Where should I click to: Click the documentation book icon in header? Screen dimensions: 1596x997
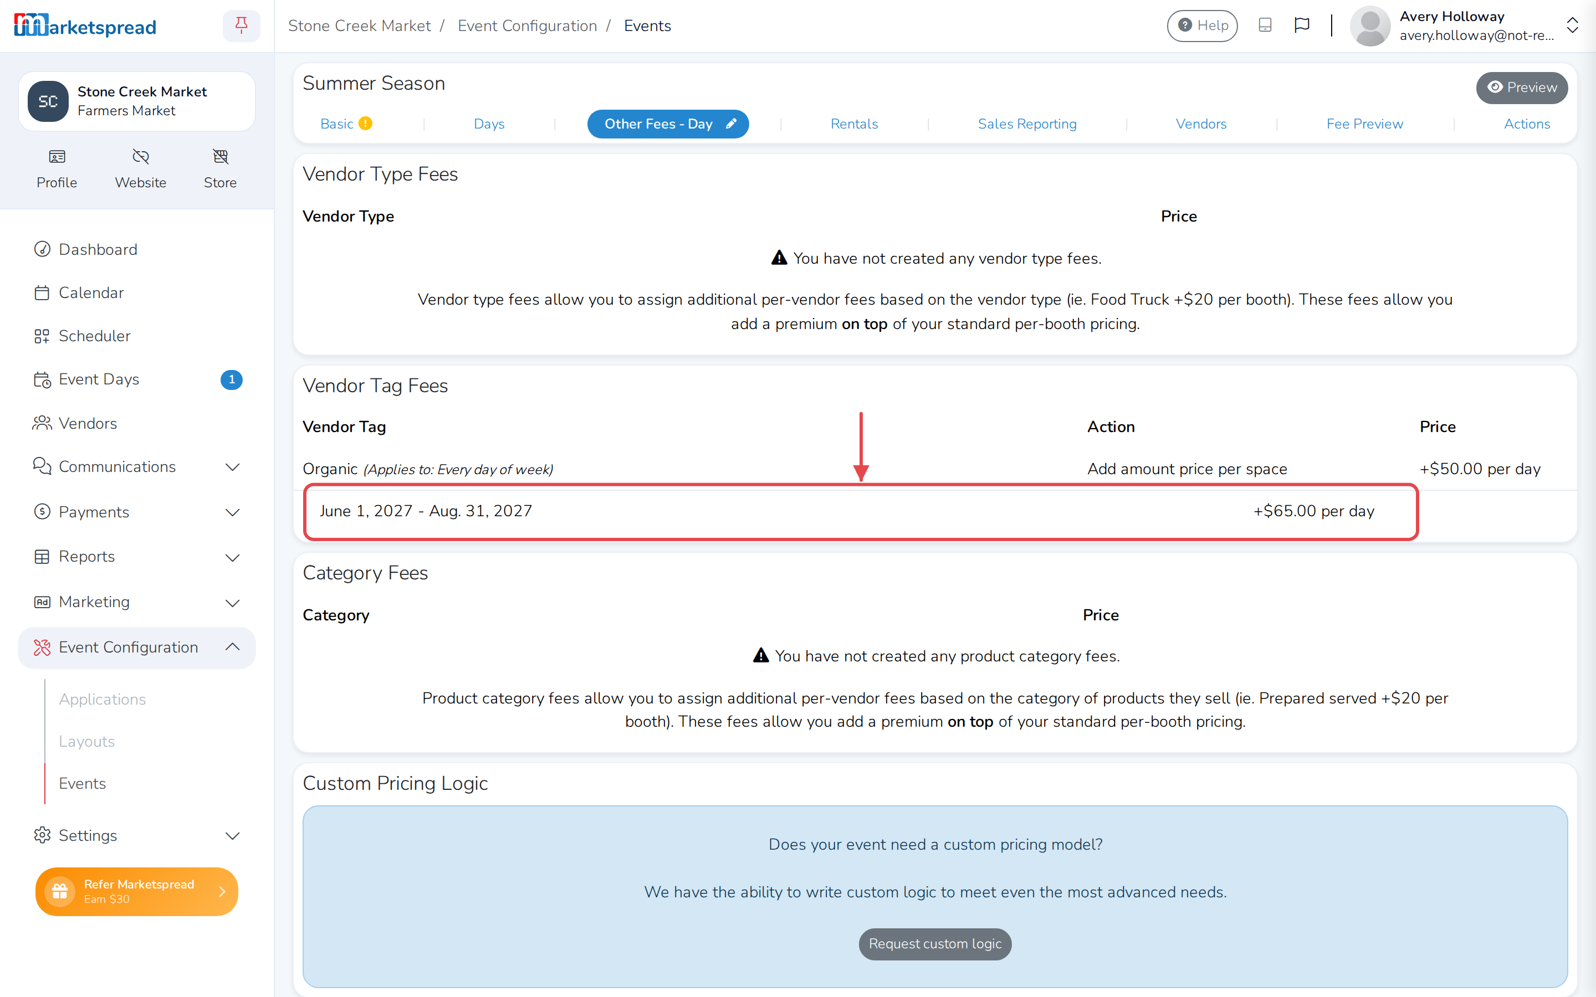(1265, 25)
